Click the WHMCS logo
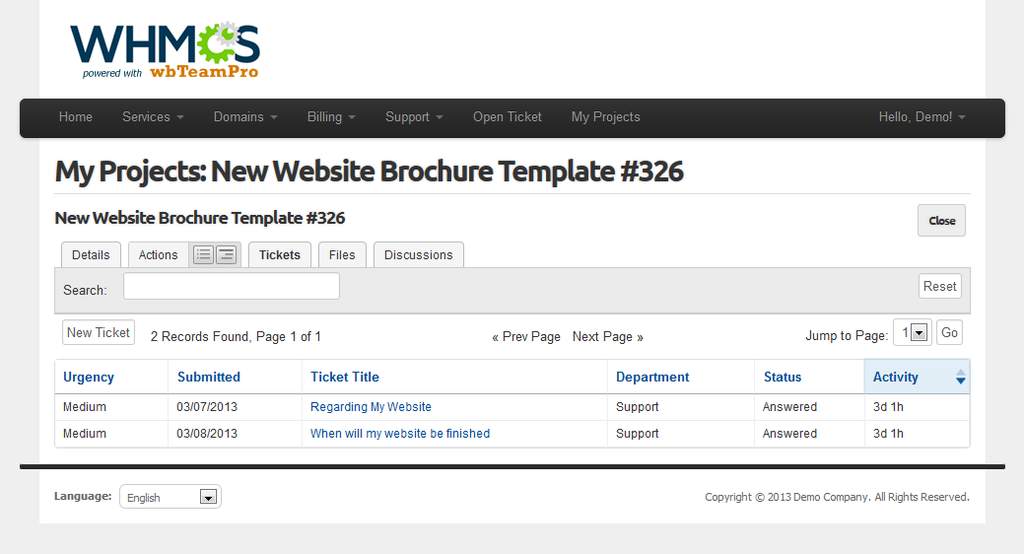This screenshot has width=1024, height=554. click(165, 49)
